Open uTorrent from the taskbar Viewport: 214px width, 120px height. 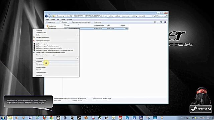click(100, 118)
